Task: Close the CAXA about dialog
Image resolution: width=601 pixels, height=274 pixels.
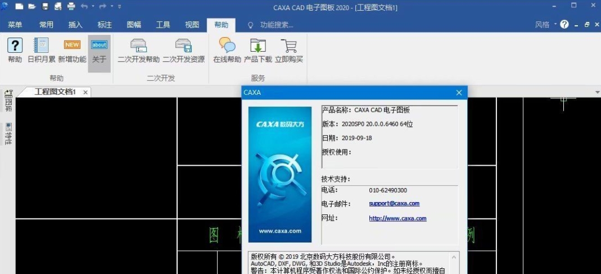Action: pos(459,93)
